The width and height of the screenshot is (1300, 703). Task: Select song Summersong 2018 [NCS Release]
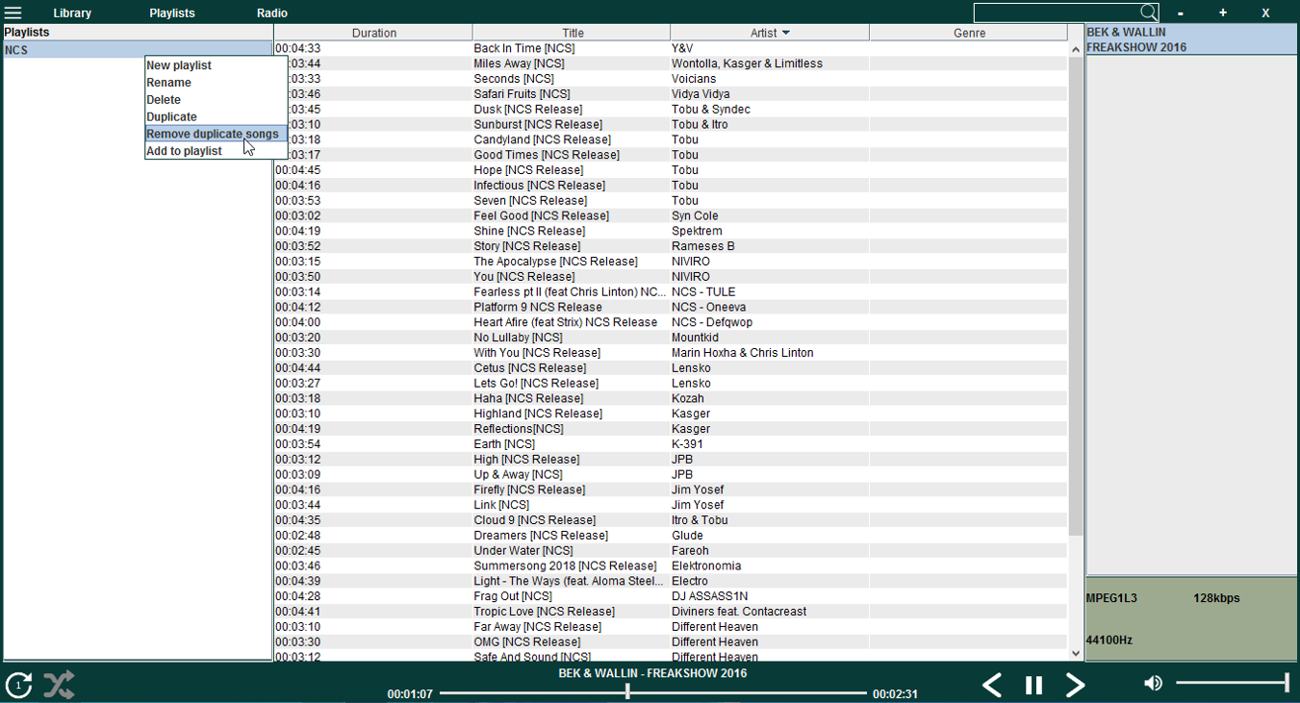coord(565,566)
